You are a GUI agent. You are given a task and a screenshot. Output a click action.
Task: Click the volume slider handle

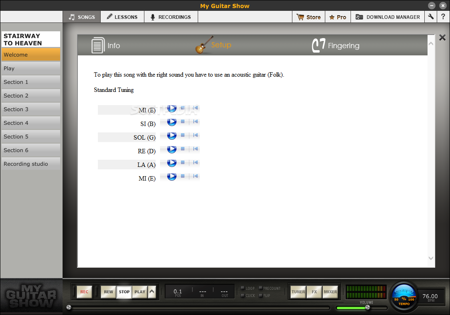(x=368, y=307)
